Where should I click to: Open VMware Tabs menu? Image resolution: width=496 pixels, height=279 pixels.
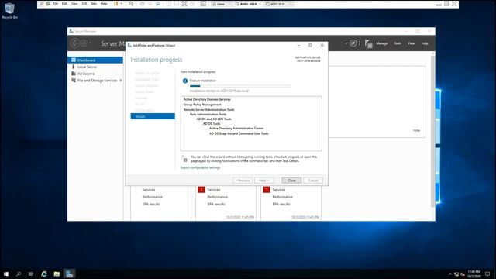(94, 4)
